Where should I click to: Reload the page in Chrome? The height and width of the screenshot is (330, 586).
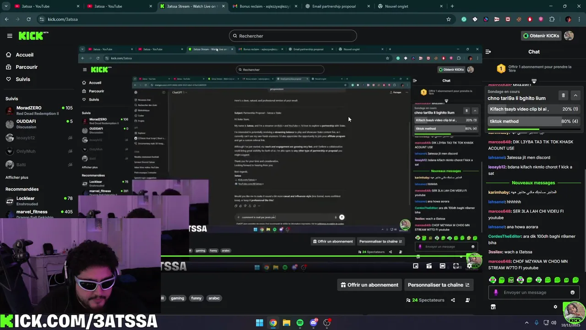(28, 19)
